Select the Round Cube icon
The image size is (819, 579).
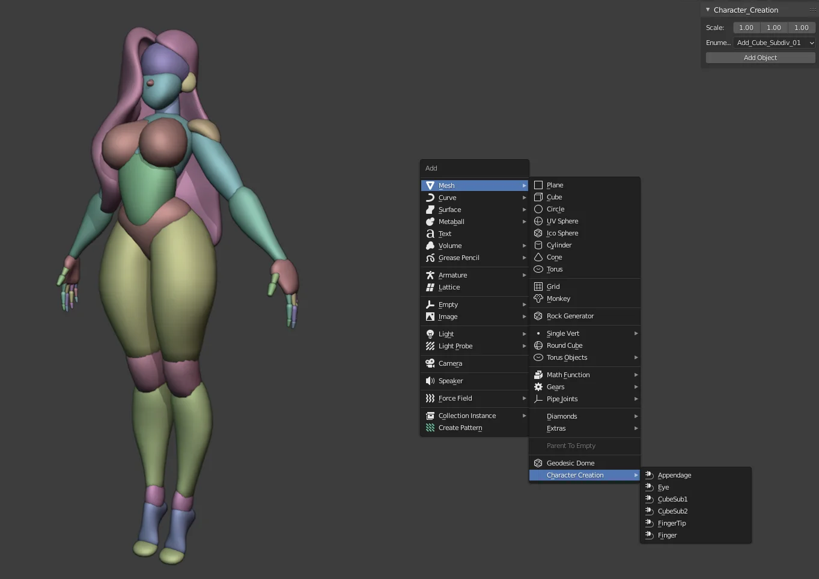(538, 345)
